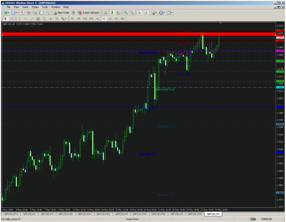Switch to M15 timeframe button
The image size is (286, 222).
(x=85, y=19)
